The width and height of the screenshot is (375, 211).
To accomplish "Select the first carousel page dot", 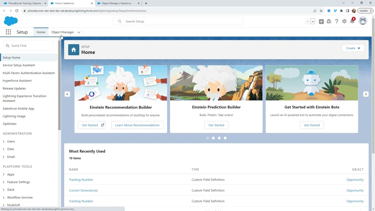I will pyautogui.click(x=207, y=138).
